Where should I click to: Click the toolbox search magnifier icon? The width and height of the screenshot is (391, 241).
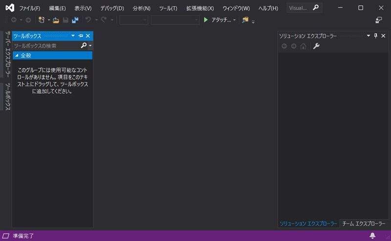[x=84, y=45]
